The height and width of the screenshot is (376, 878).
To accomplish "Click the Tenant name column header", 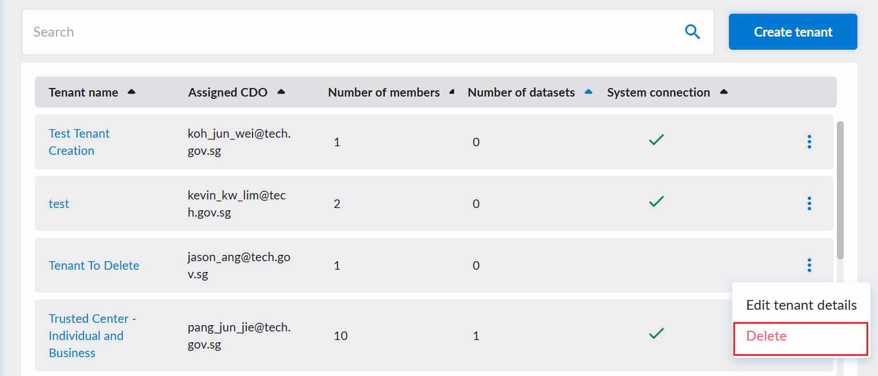I will coord(83,93).
